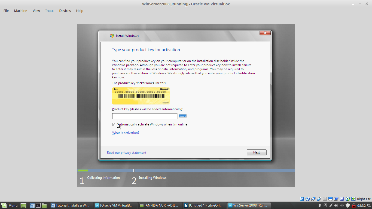Open the network adapters indicator in status bar
Image resolution: width=372 pixels, height=209 pixels.
coord(313,199)
